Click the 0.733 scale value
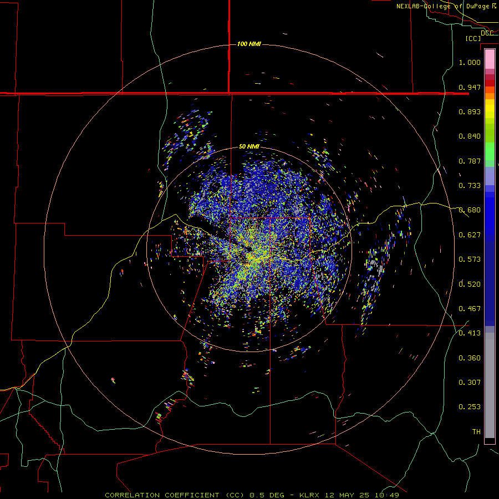The height and width of the screenshot is (499, 499). pos(470,186)
